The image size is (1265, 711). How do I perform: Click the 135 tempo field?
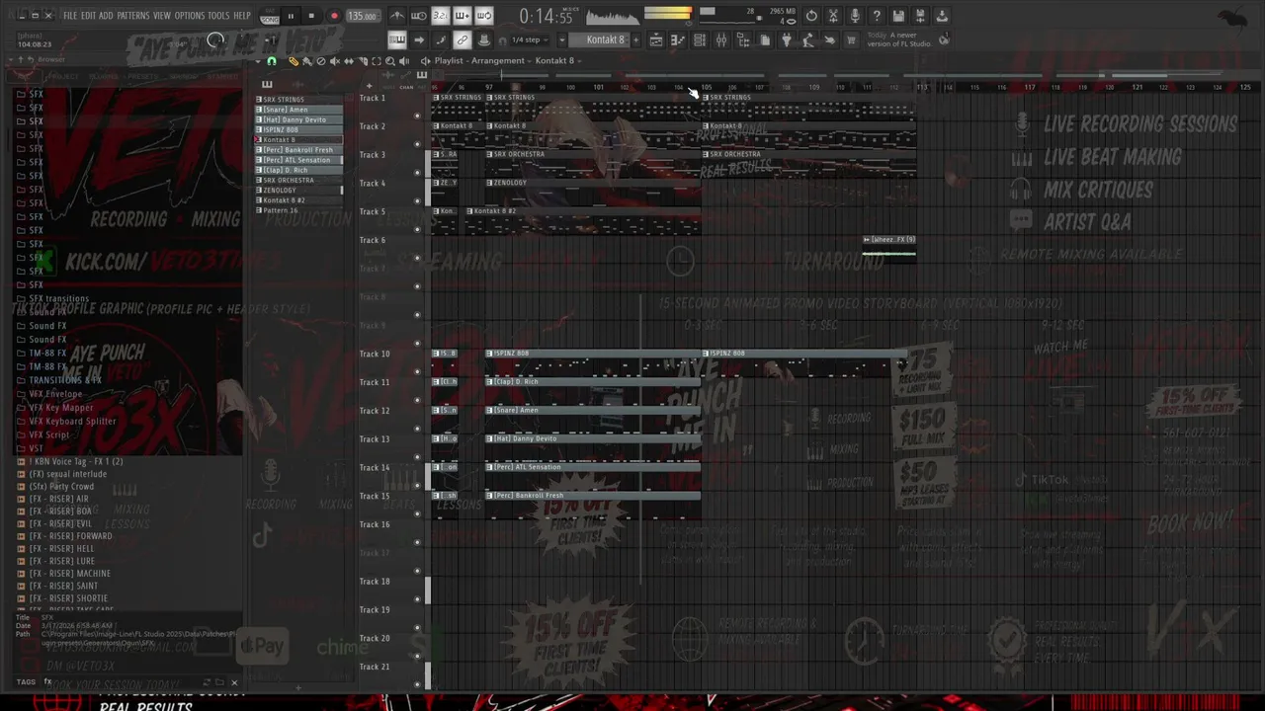(x=362, y=16)
